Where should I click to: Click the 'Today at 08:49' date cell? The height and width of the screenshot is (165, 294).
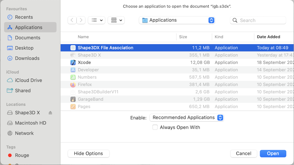click(x=272, y=48)
